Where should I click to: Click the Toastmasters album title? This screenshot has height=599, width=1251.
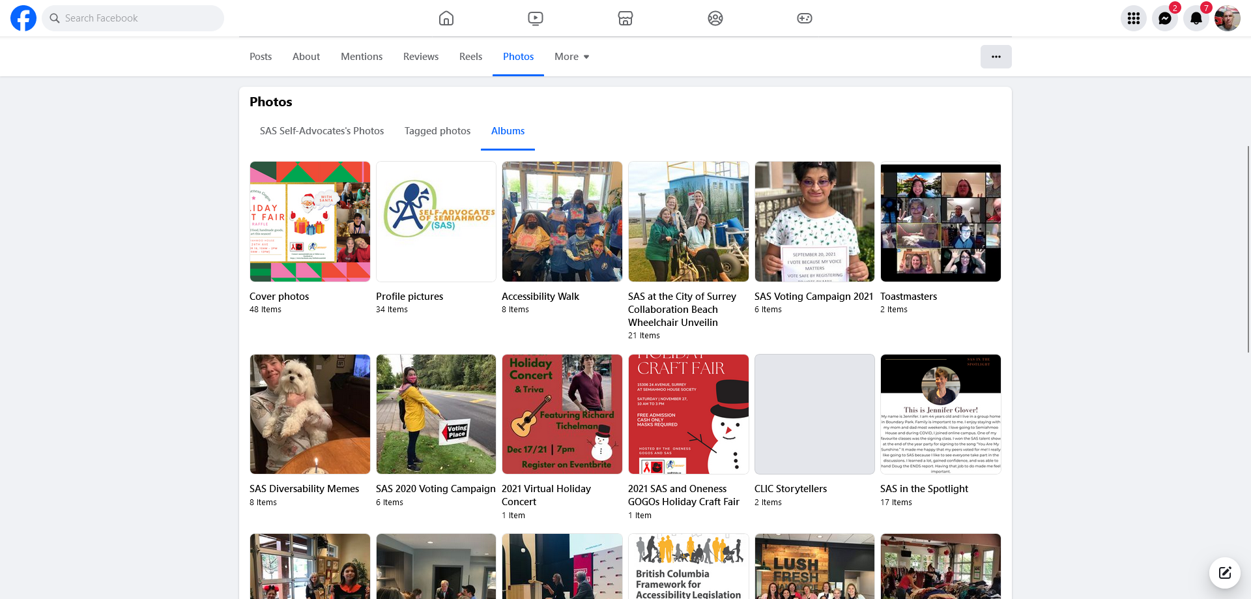[908, 297]
